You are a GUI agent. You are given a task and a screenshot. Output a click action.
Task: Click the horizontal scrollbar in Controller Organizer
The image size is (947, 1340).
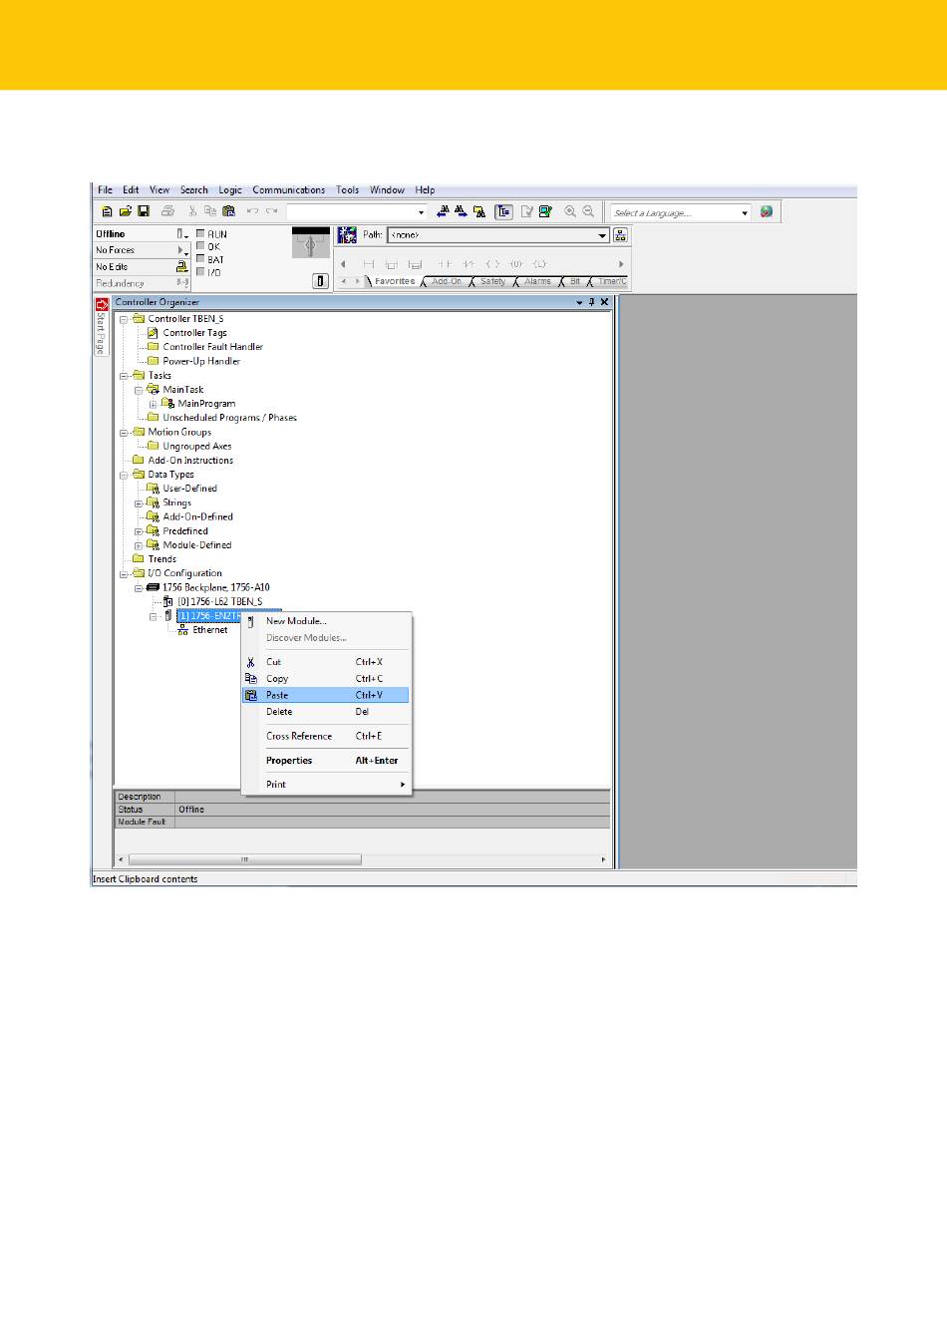point(244,859)
